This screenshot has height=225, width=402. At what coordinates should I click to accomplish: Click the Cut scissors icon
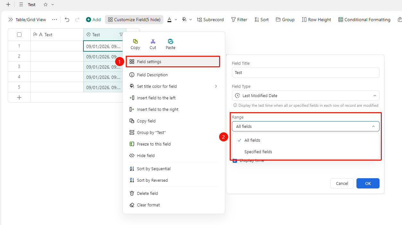pos(153,41)
